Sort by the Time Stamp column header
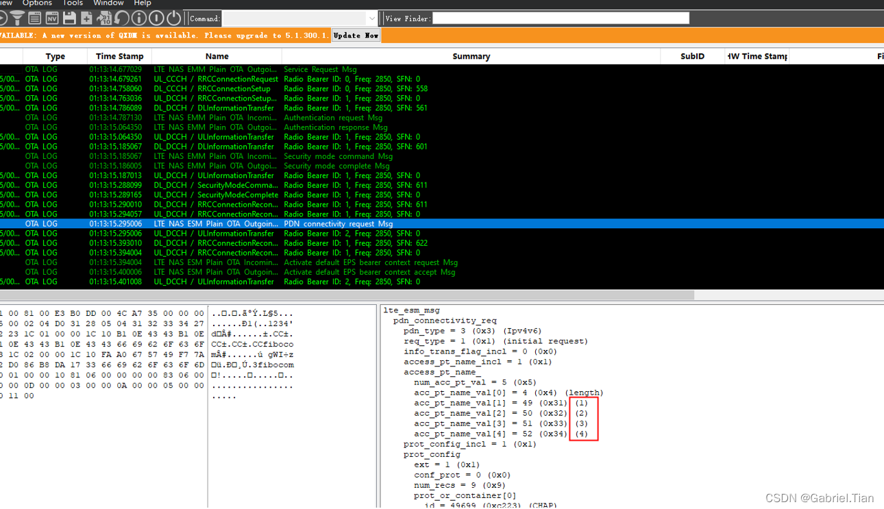The width and height of the screenshot is (884, 509). coord(120,56)
